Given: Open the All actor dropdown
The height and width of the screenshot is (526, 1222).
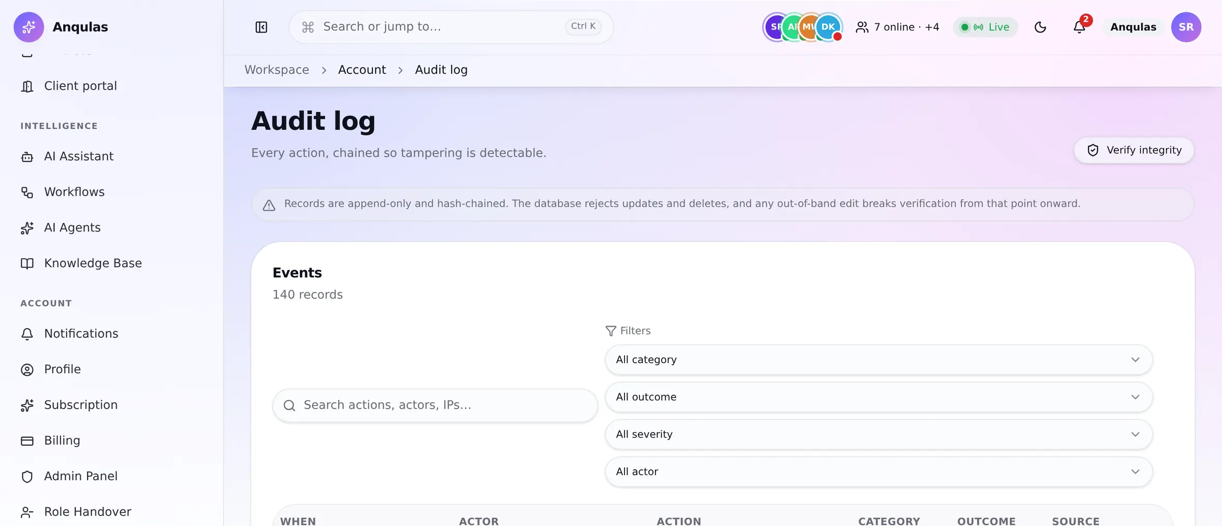Looking at the screenshot, I should [879, 472].
